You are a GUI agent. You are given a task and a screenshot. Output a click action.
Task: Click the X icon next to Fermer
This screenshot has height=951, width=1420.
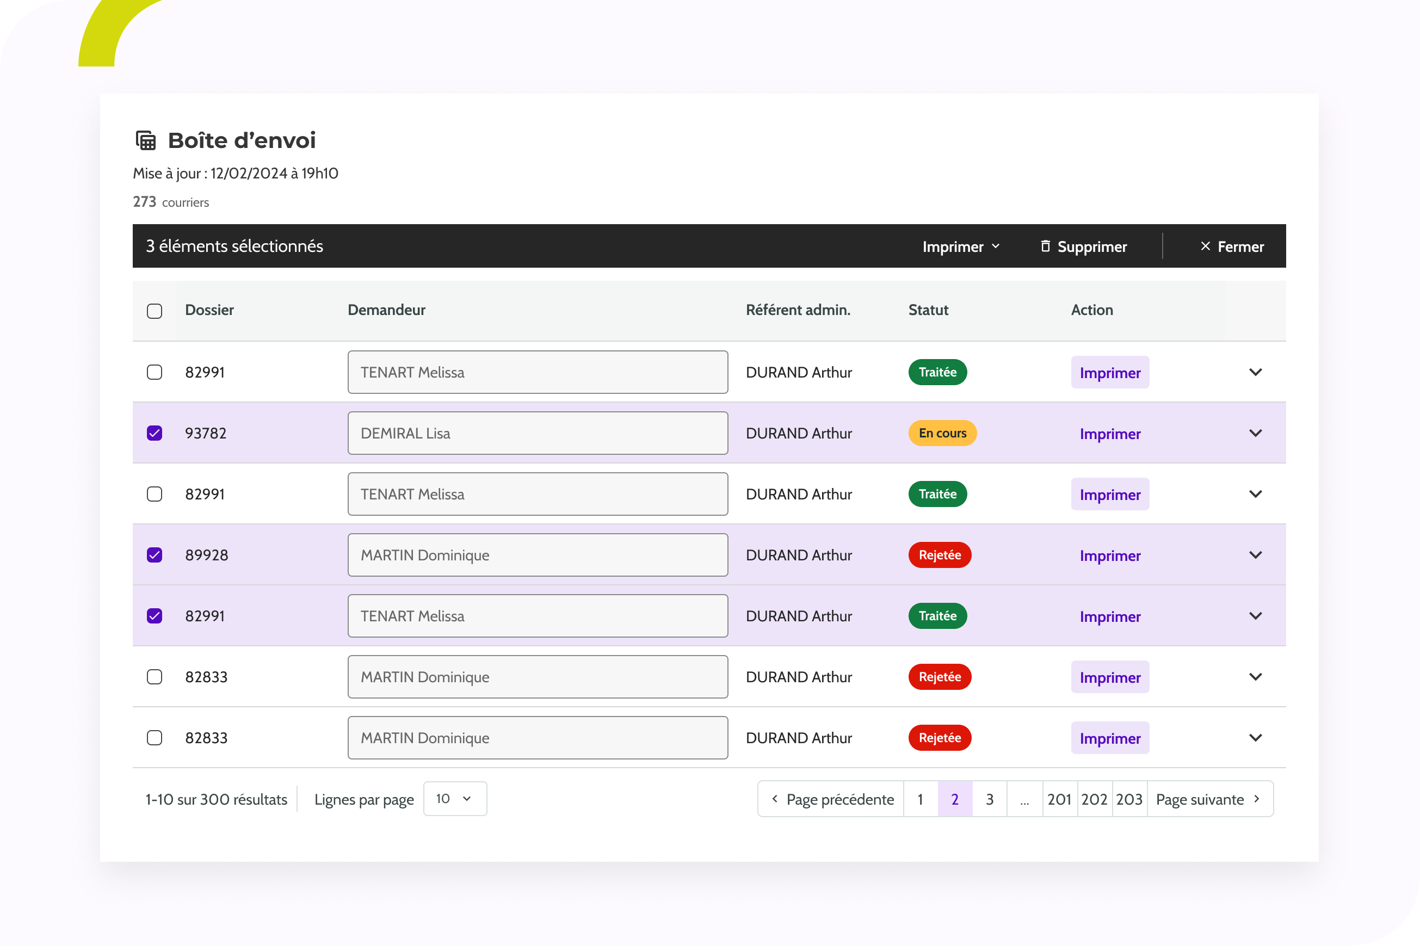tap(1205, 246)
